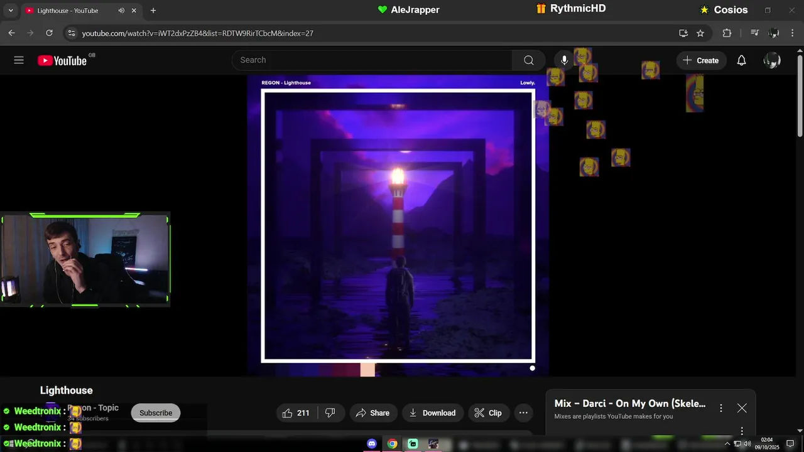Screen dimensions: 804x452
Task: Show hidden system tray icons
Action: point(727,444)
